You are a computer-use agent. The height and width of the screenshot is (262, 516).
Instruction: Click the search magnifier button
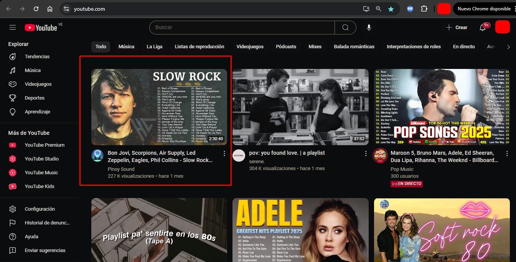click(345, 28)
